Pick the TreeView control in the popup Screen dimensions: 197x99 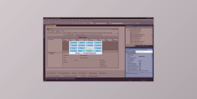click(73, 48)
